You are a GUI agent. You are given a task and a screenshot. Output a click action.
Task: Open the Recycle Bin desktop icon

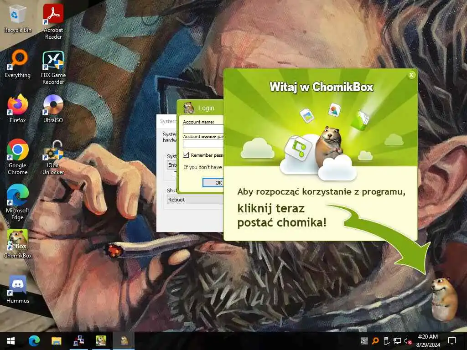(x=18, y=19)
